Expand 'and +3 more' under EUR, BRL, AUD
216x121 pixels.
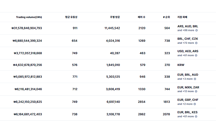(185, 79)
